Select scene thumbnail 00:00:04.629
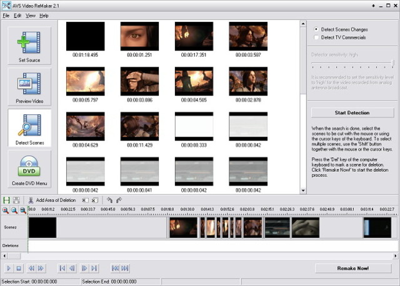This screenshot has height=286, width=400. (85, 126)
